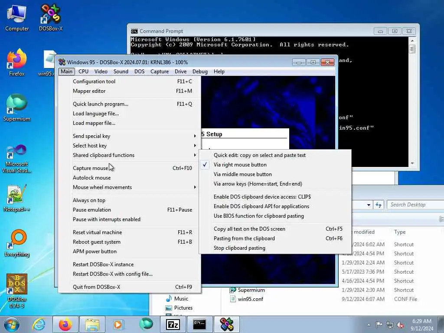Open 7-Zip from the taskbar
The width and height of the screenshot is (444, 333).
[x=173, y=324]
